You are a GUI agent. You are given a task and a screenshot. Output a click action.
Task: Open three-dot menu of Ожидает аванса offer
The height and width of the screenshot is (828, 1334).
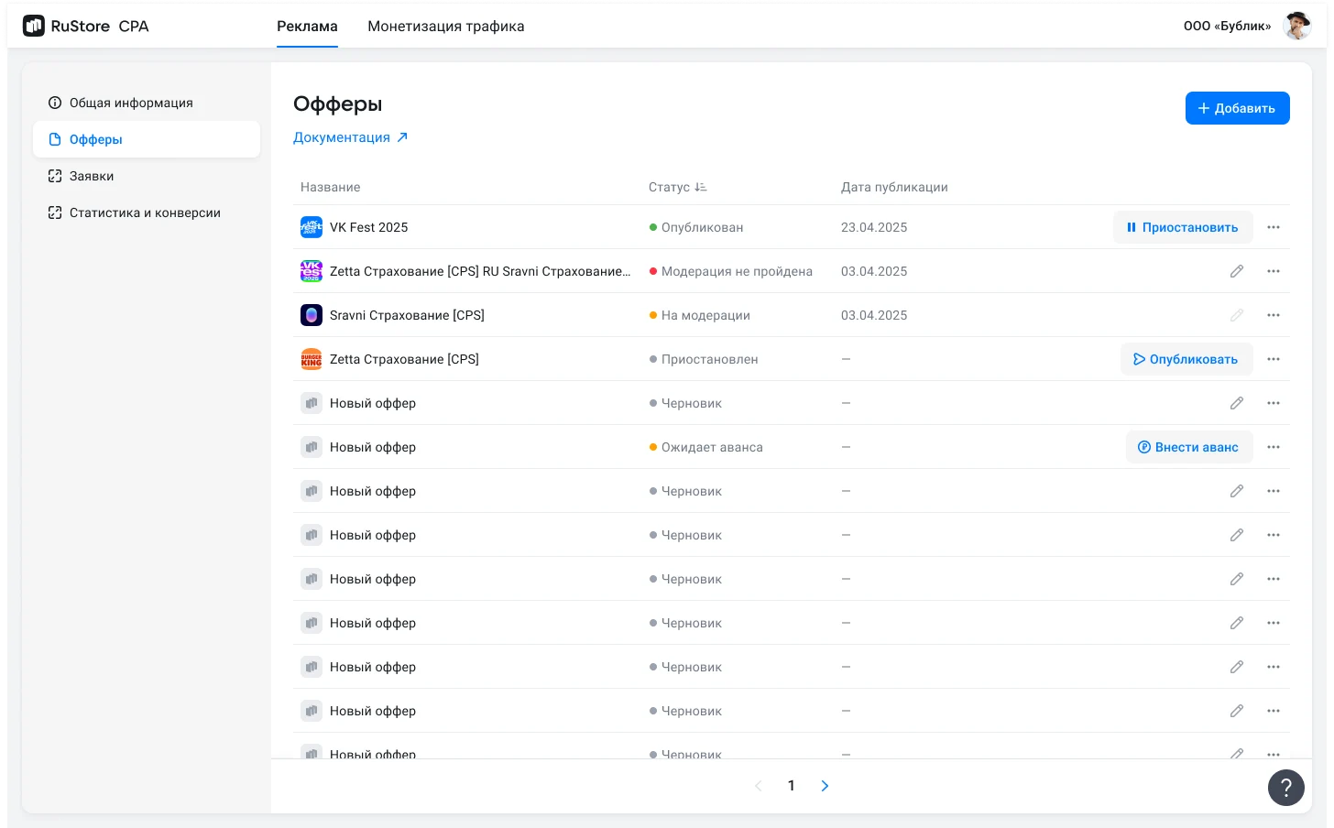1274,447
